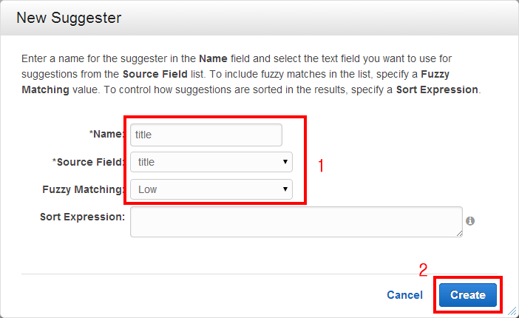Cancel the New Suggester dialog

click(x=404, y=295)
